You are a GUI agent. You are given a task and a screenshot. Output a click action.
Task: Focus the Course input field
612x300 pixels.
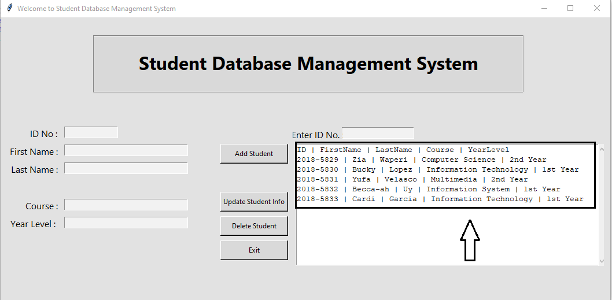point(126,205)
